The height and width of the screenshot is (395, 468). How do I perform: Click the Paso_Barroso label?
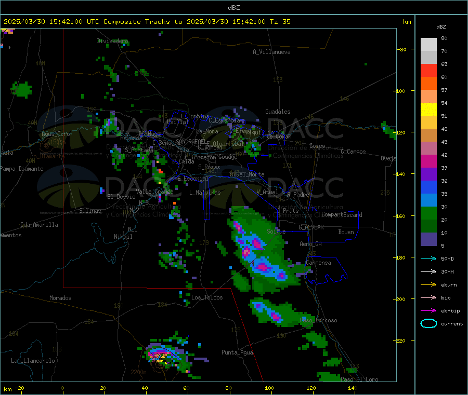(x=318, y=320)
